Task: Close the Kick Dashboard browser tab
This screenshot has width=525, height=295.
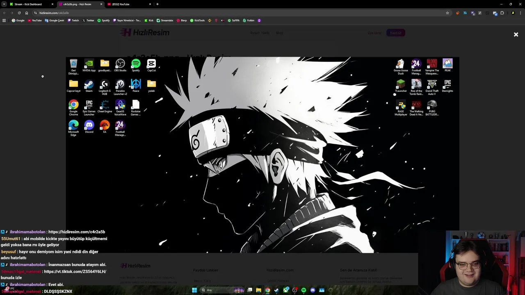Action: click(52, 4)
